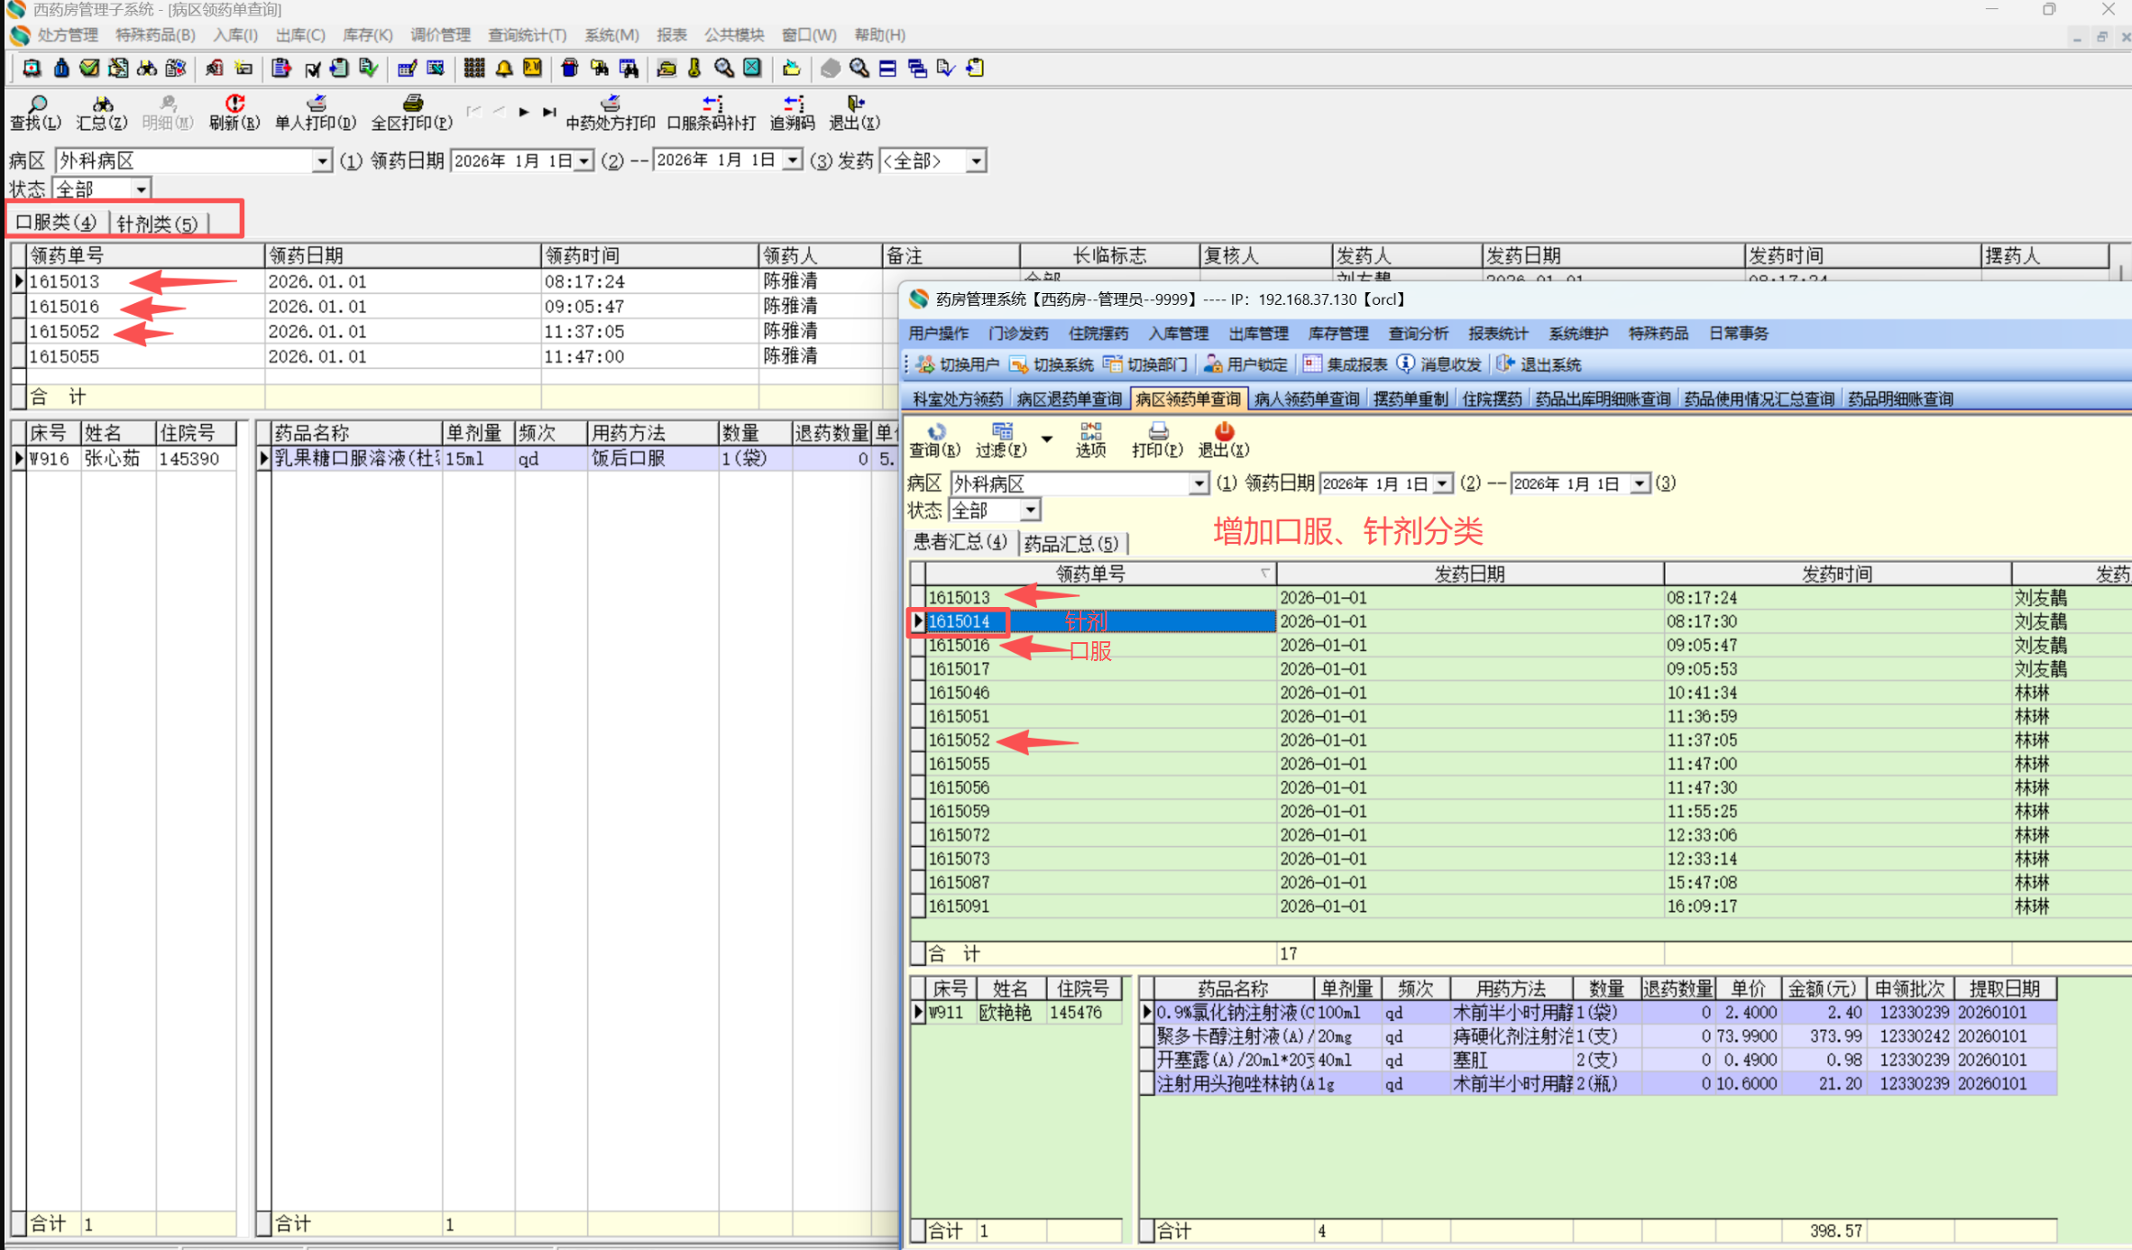Click 单人打印(D) printer icon
The width and height of the screenshot is (2132, 1250).
(316, 105)
